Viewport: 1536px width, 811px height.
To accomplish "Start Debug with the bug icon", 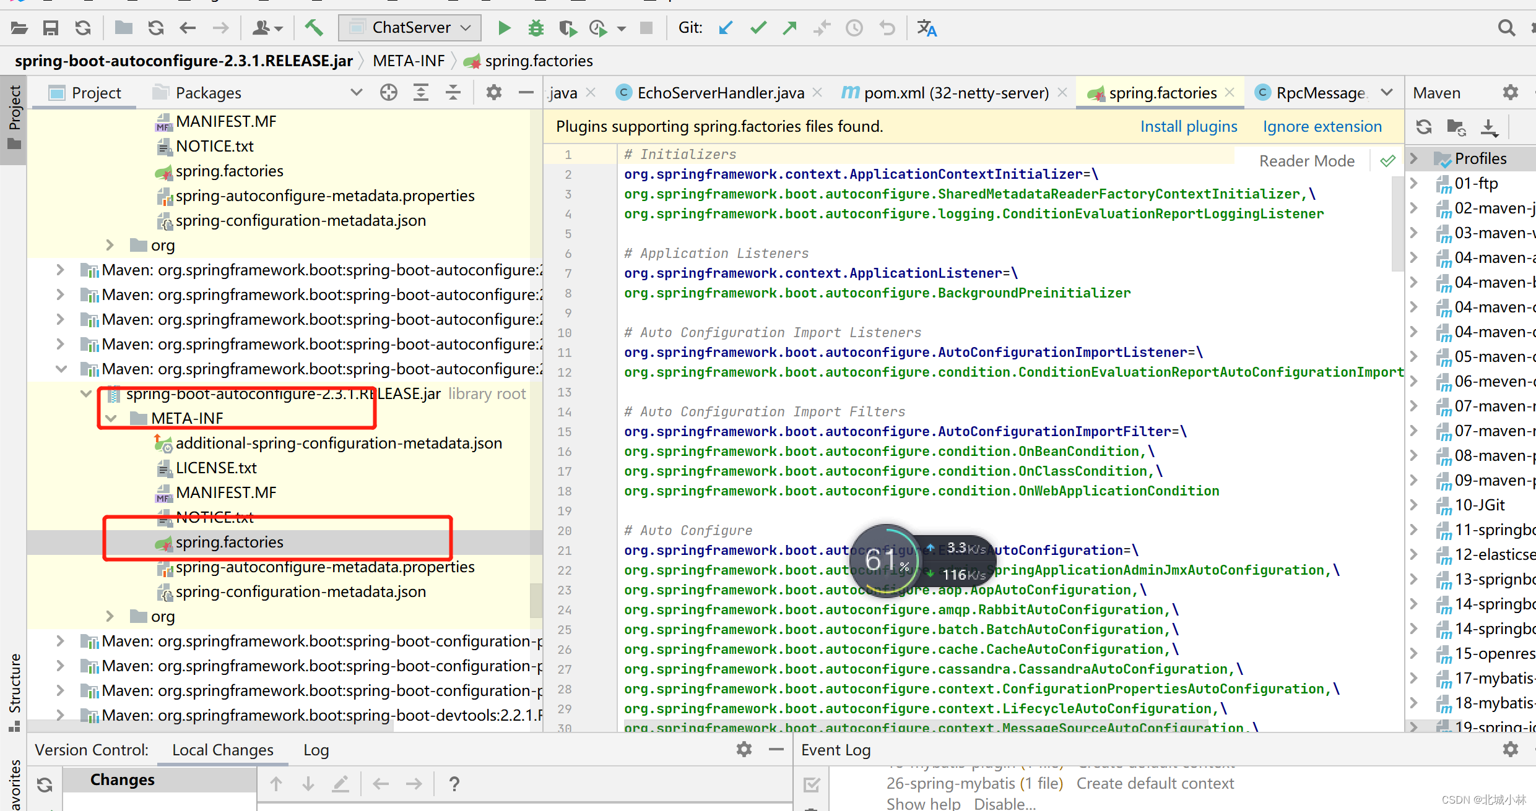I will click(536, 28).
